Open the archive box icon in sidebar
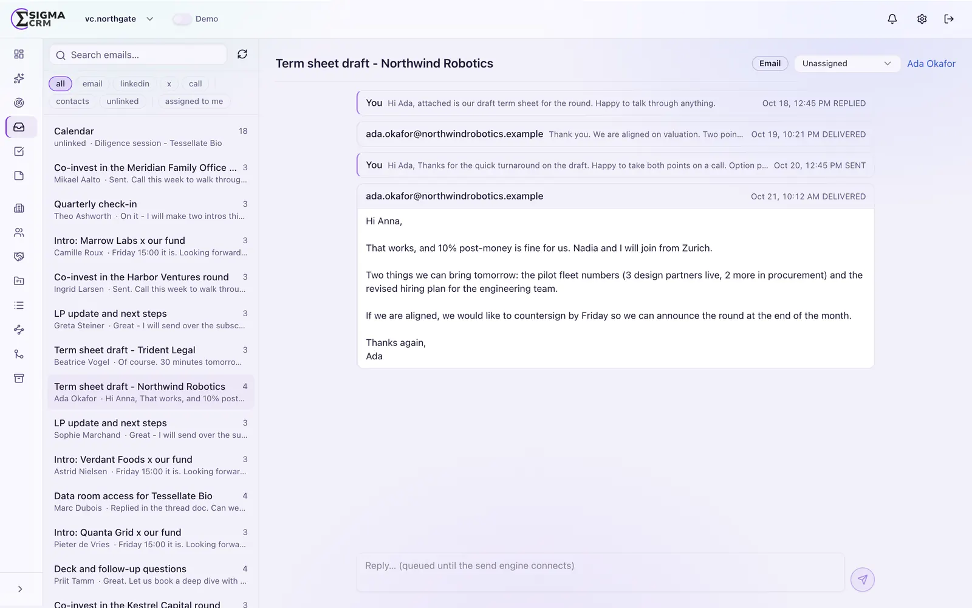This screenshot has height=608, width=972. [19, 378]
